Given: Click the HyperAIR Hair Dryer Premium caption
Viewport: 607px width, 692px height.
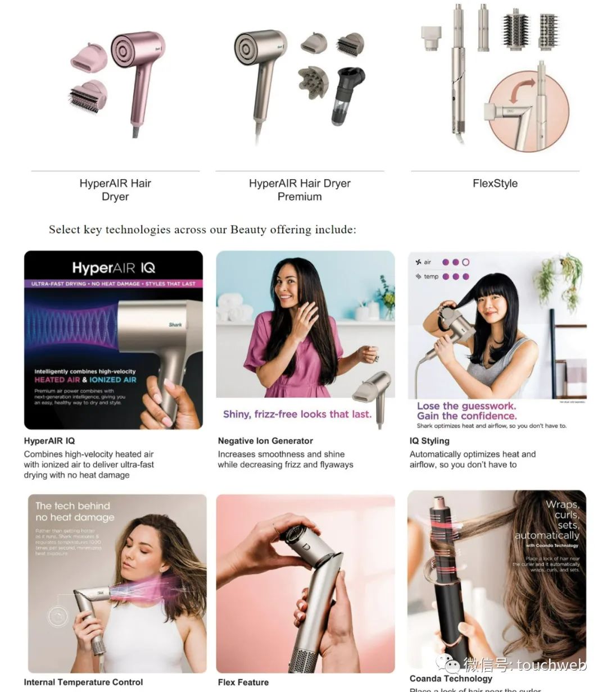Looking at the screenshot, I should pyautogui.click(x=300, y=190).
